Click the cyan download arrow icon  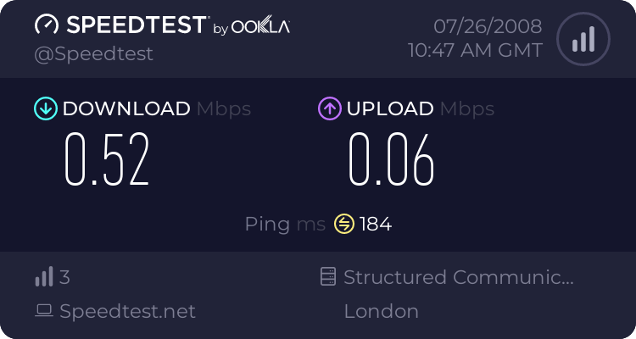(x=44, y=108)
